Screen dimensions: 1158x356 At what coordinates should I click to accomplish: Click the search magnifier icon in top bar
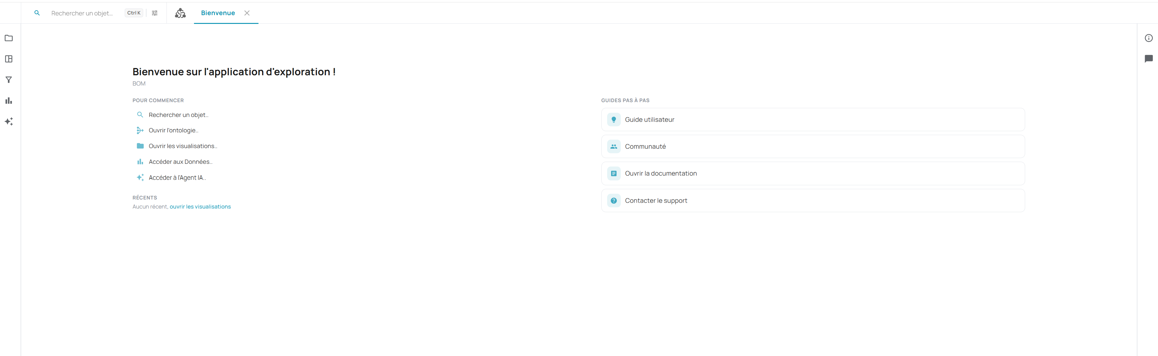tap(37, 13)
